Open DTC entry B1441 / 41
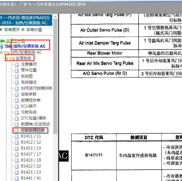This screenshot has width=182, height=181. click(31, 178)
